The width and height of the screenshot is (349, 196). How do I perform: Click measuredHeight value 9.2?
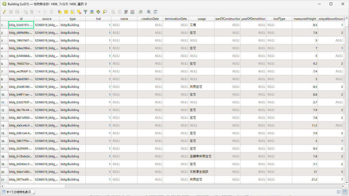(x=305, y=64)
